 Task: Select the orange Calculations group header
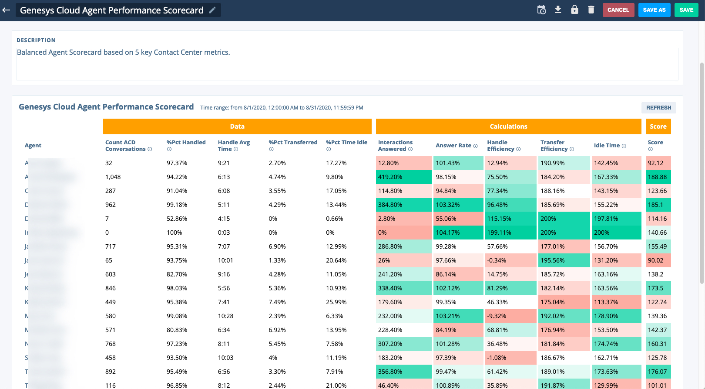(x=508, y=126)
